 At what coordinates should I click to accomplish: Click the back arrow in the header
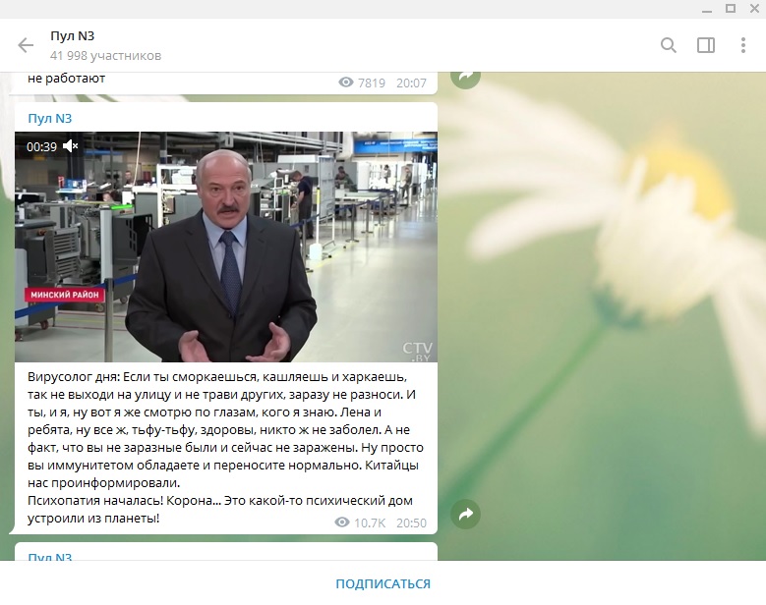click(26, 45)
